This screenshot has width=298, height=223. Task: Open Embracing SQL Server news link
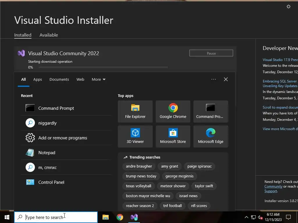point(280,83)
